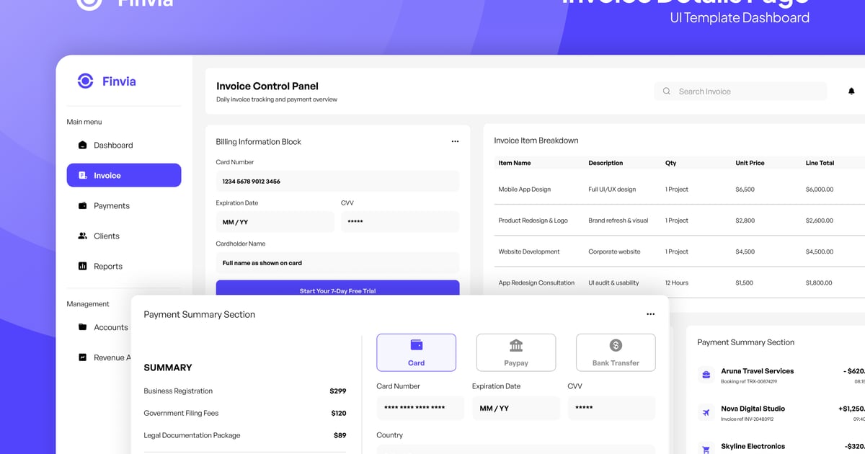Click the Finvia brand link in the sidebar
The width and height of the screenshot is (865, 454).
click(107, 81)
